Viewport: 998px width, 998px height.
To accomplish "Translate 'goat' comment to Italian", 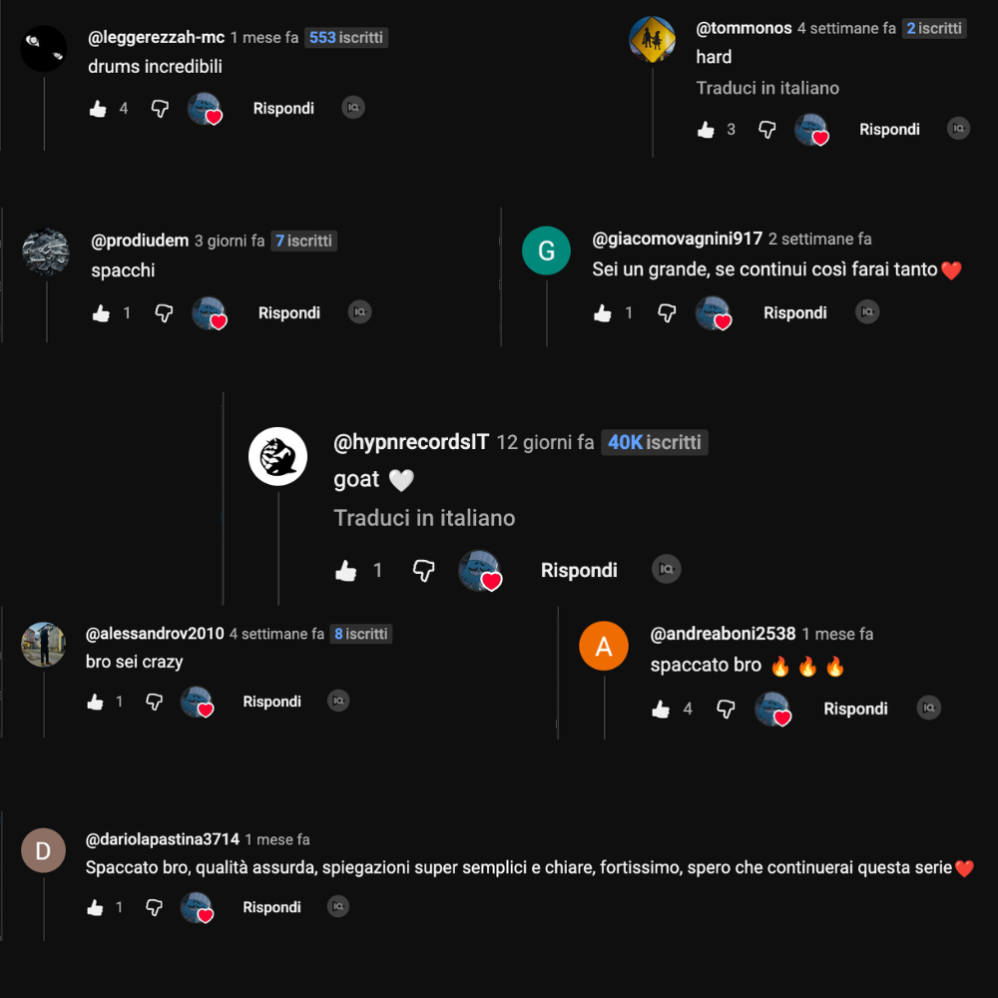I will [424, 517].
